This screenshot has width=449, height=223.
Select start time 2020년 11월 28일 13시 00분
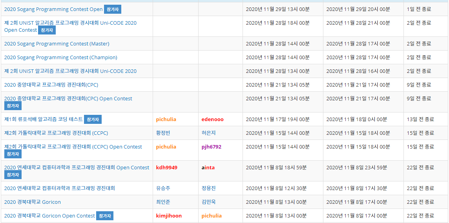(x=278, y=71)
